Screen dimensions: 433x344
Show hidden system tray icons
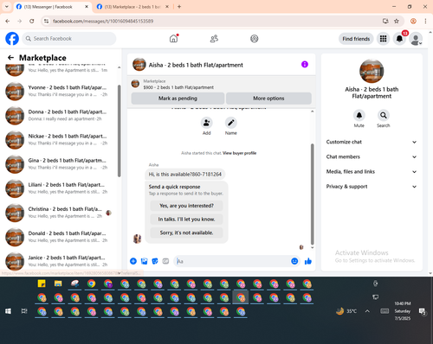coord(367,311)
